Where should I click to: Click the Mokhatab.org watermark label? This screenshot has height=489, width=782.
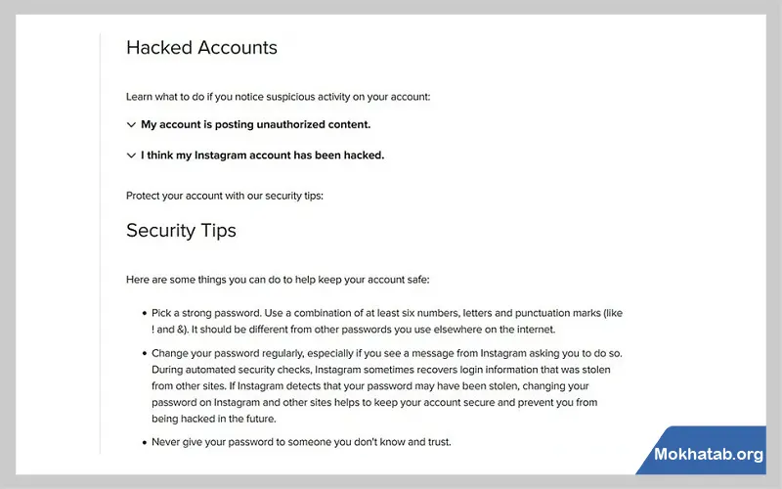coord(707,455)
